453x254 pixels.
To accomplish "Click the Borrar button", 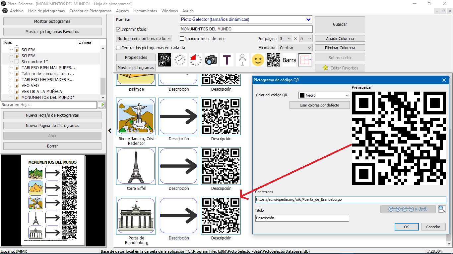I will 52,146.
